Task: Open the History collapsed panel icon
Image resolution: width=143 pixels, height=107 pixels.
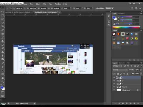Action: click(109, 16)
